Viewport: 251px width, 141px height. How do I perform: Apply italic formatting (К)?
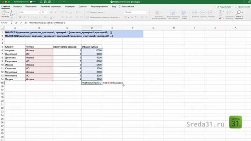(24, 17)
